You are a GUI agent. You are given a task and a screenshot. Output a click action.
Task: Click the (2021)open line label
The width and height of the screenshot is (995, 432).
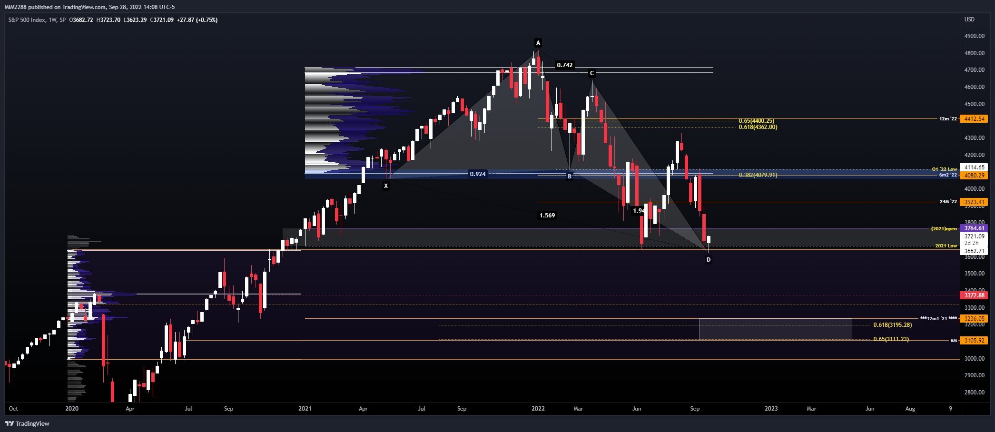click(x=944, y=229)
